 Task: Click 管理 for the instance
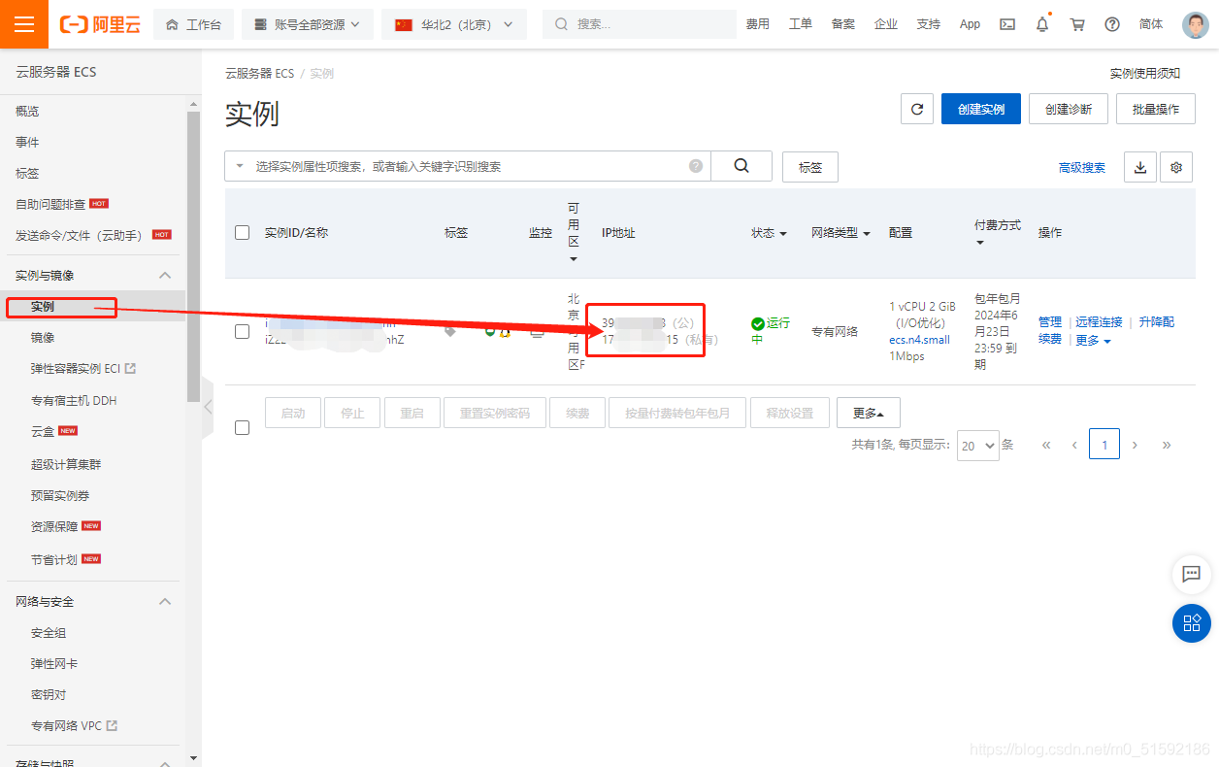pyautogui.click(x=1050, y=321)
